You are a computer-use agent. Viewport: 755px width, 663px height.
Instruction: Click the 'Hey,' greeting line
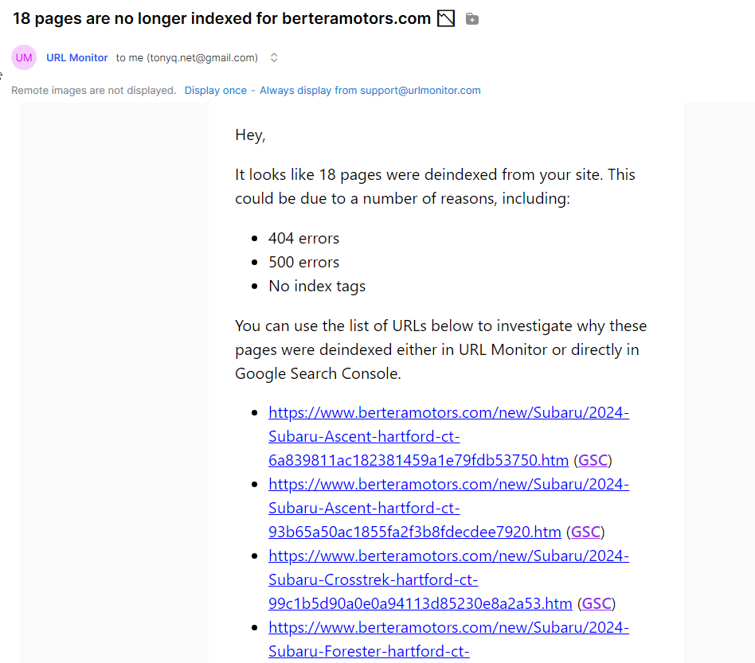[250, 135]
